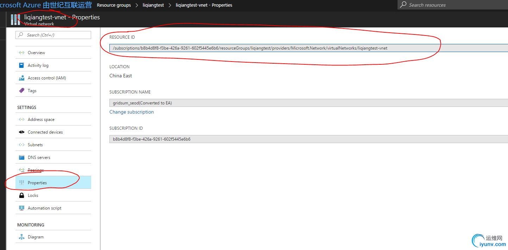Open the Overview menu item
This screenshot has width=508, height=250.
click(53, 53)
